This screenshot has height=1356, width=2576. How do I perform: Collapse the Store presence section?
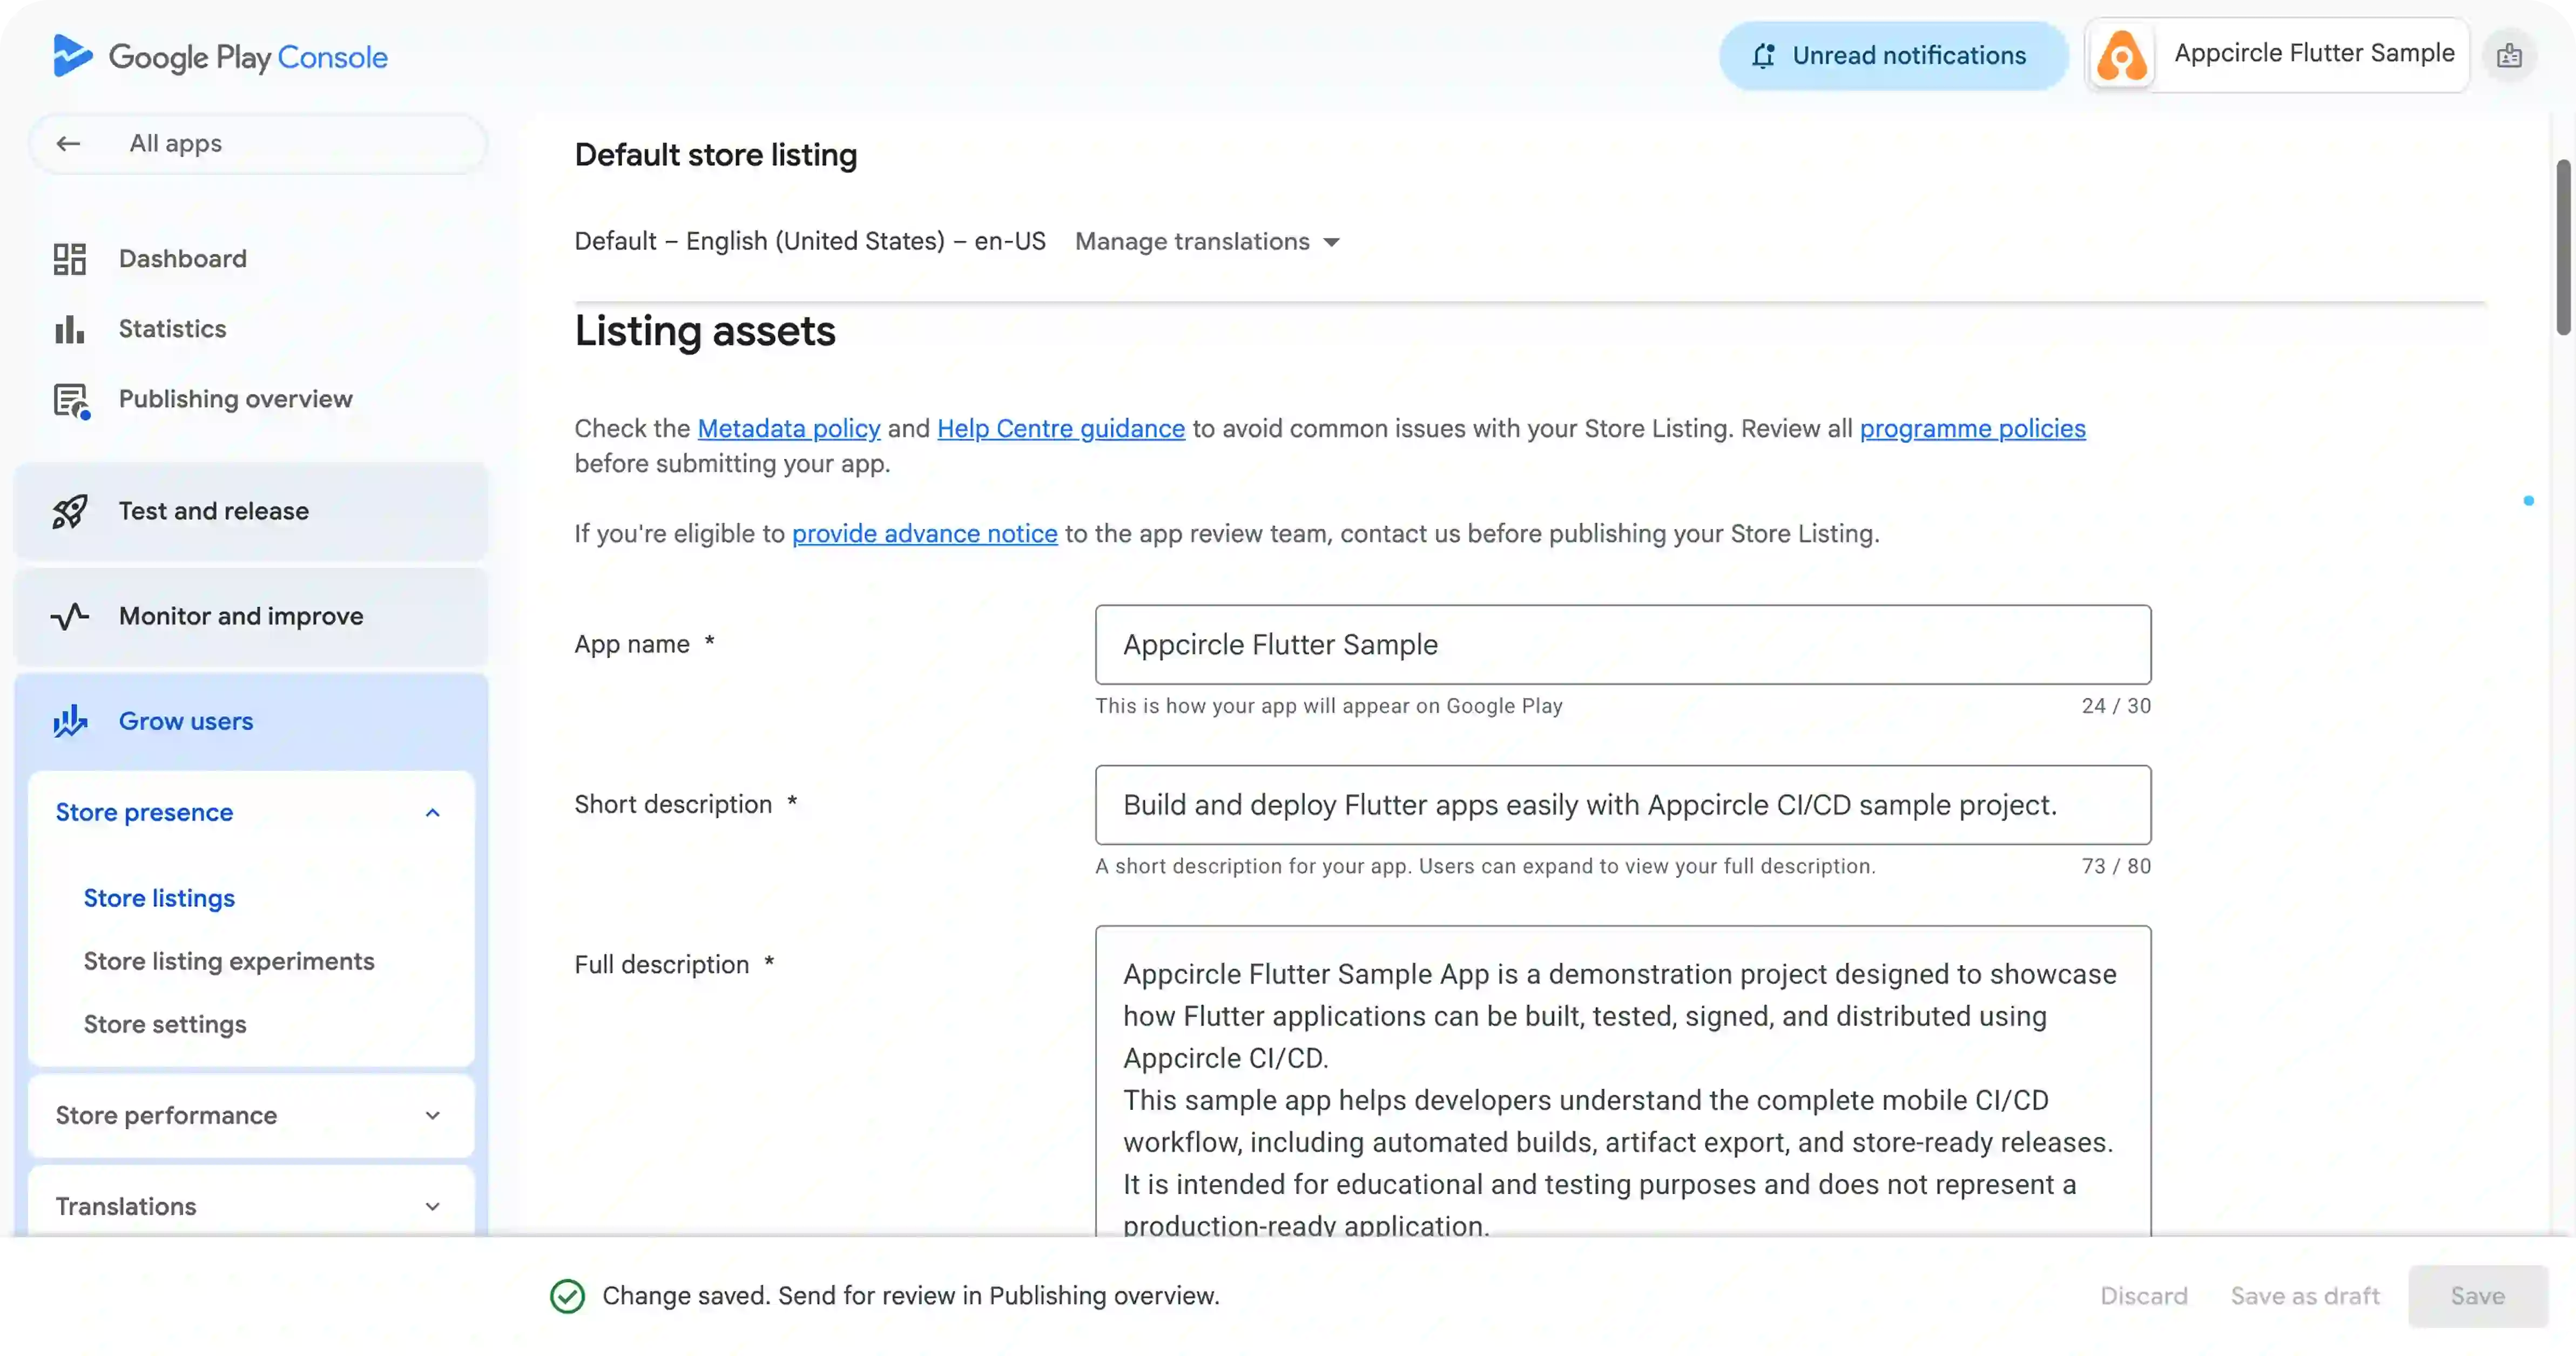[x=433, y=812]
